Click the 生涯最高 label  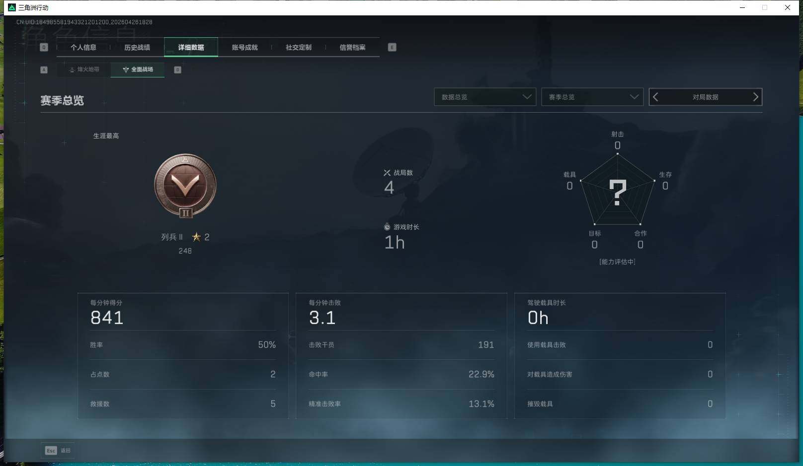click(x=106, y=135)
